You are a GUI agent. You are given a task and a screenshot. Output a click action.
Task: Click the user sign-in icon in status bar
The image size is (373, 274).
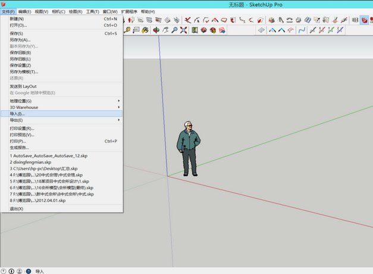20,271
